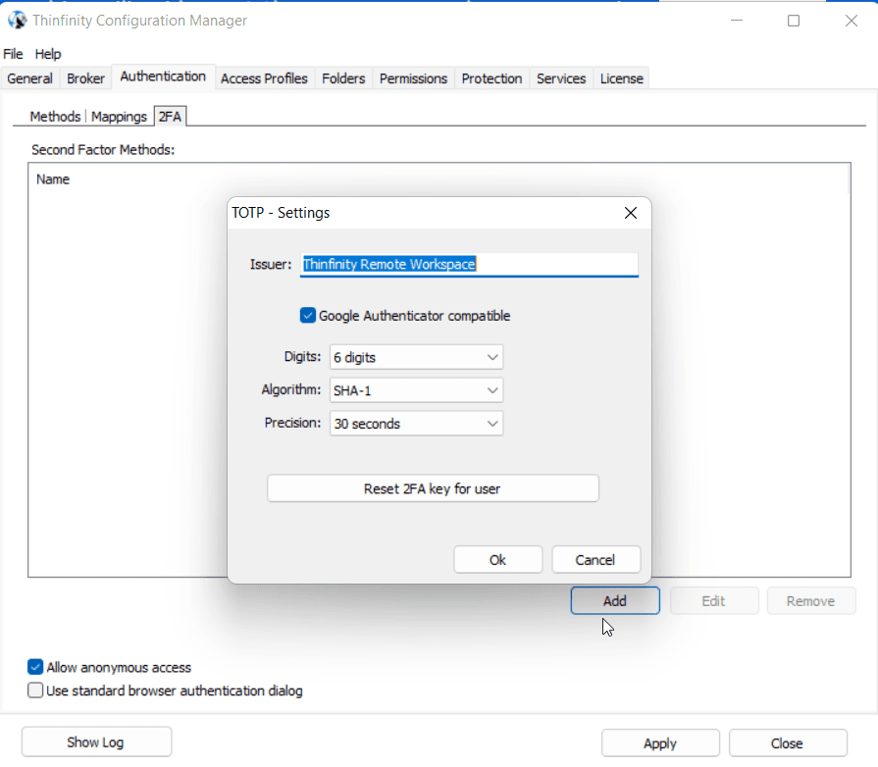878x767 pixels.
Task: Maximize the Configuration Manager window
Action: (794, 21)
